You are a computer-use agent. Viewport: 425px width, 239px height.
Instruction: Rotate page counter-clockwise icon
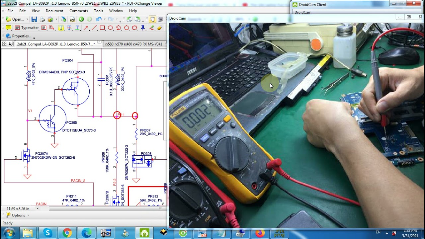point(129,19)
